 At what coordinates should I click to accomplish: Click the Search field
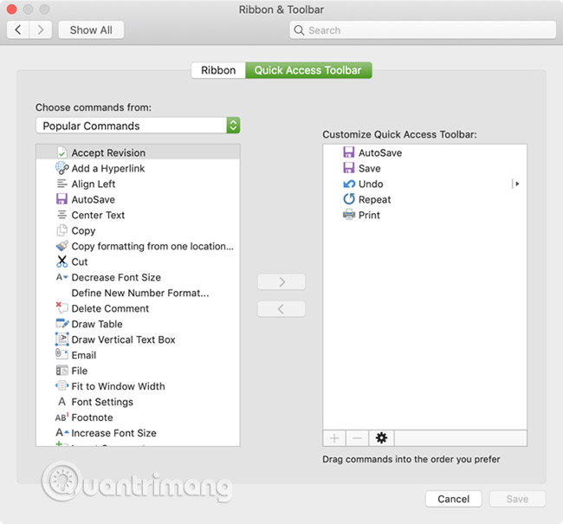(x=423, y=30)
